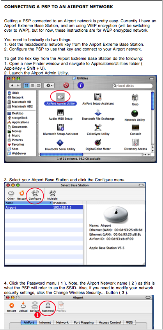163x330 pixels.
Task: Open the Finder Action gear menu
Action: [x=49, y=86]
